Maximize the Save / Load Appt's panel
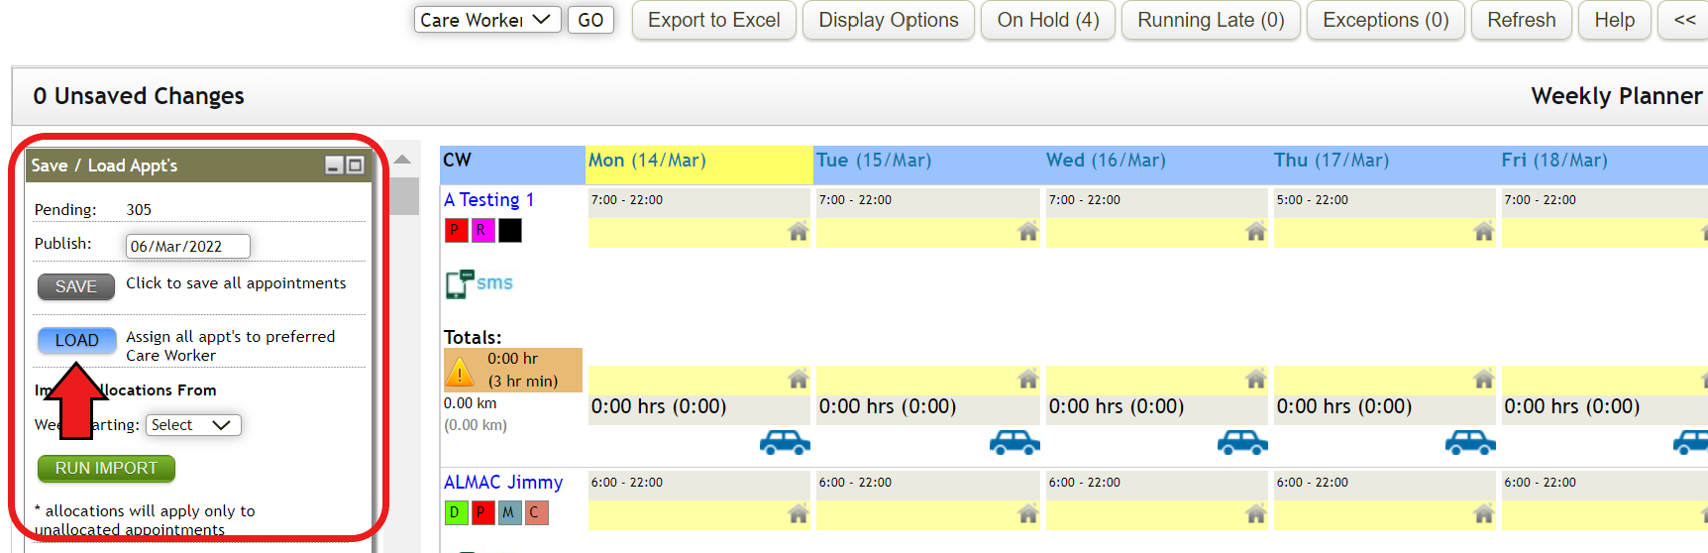The height and width of the screenshot is (553, 1708). [x=356, y=166]
